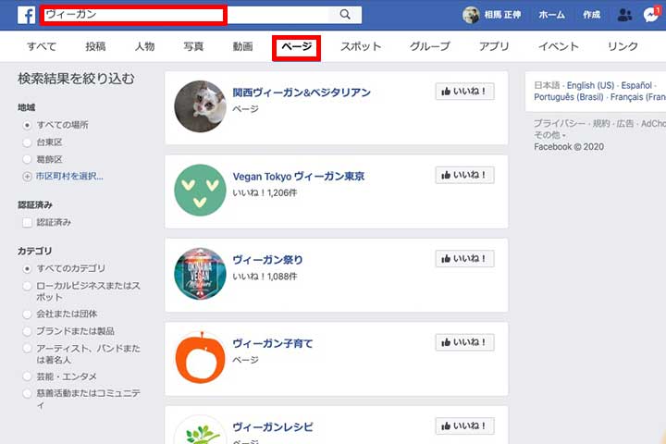666x444 pixels.
Task: Open the ヴィーガン祭り page title
Action: pos(267,260)
